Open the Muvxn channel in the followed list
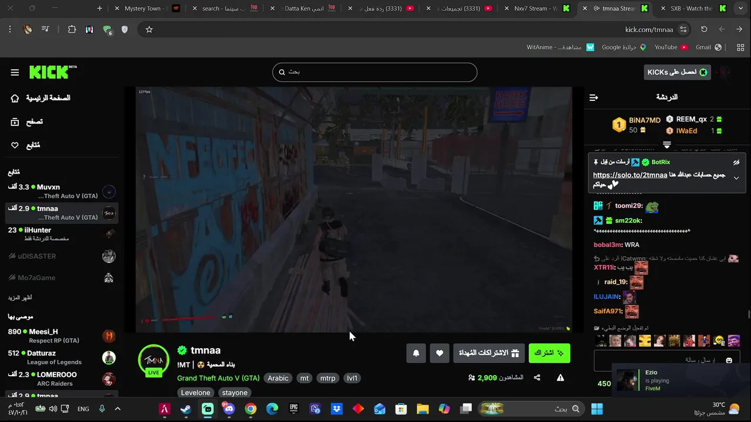The image size is (751, 422). pos(62,192)
